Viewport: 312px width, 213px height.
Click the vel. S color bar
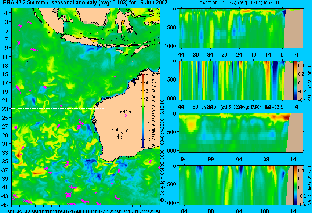click(295, 185)
